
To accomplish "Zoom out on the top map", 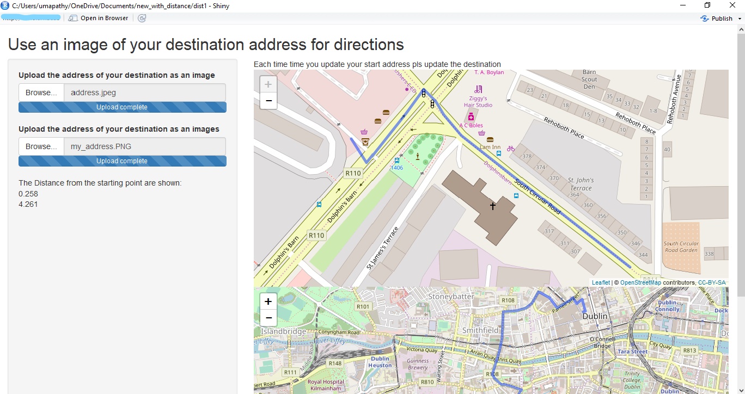I will click(268, 101).
